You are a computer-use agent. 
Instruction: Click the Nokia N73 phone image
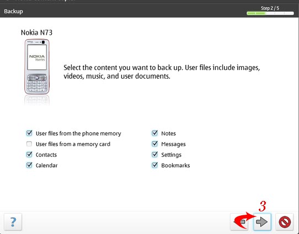tap(37, 67)
